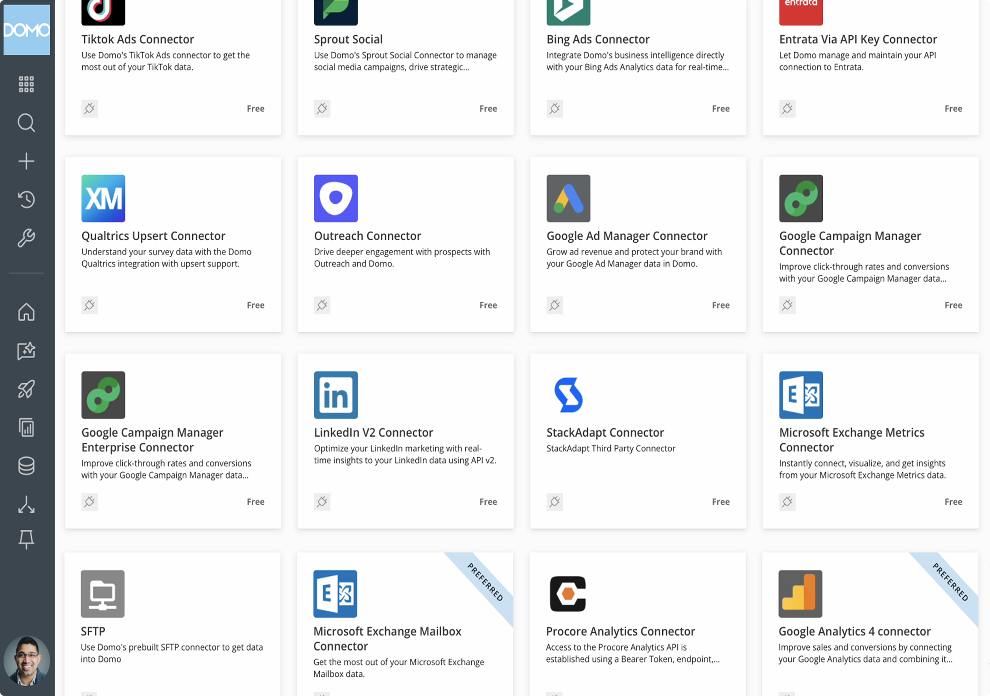Open AI chat sparkle icon in sidebar
This screenshot has width=990, height=696.
pyautogui.click(x=26, y=351)
